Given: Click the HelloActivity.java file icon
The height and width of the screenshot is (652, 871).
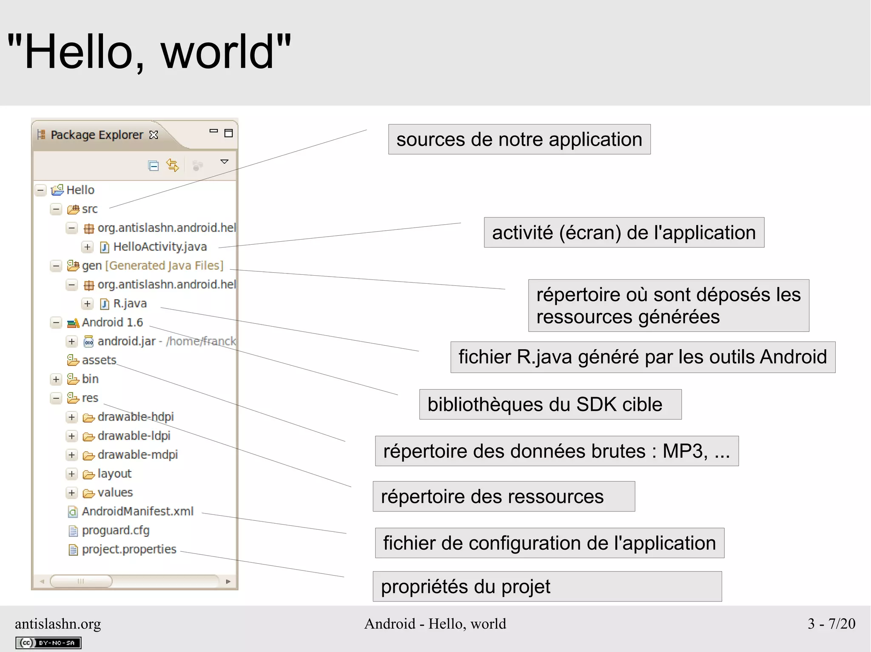Looking at the screenshot, I should click(104, 247).
